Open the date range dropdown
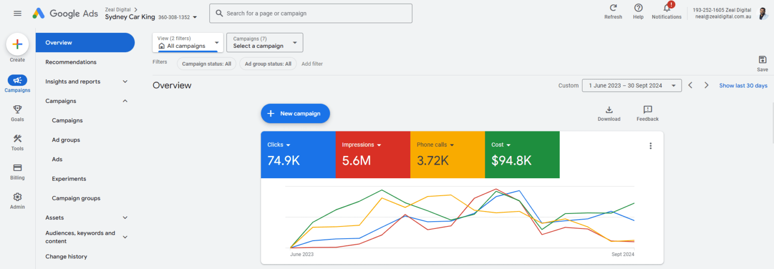The width and height of the screenshot is (774, 269). 632,85
